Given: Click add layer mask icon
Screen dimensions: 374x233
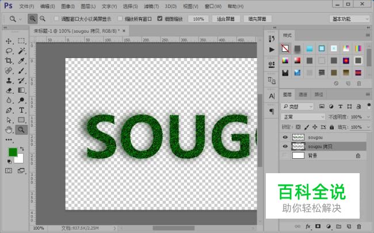Looking at the screenshot, I should point(318,226).
